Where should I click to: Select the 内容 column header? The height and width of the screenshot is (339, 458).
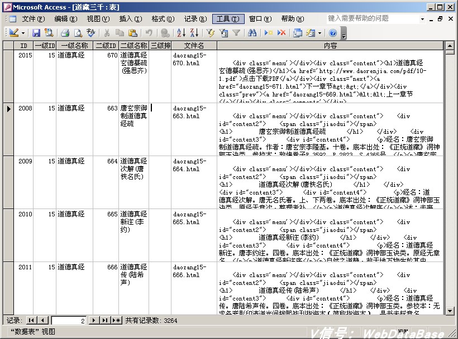click(330, 46)
